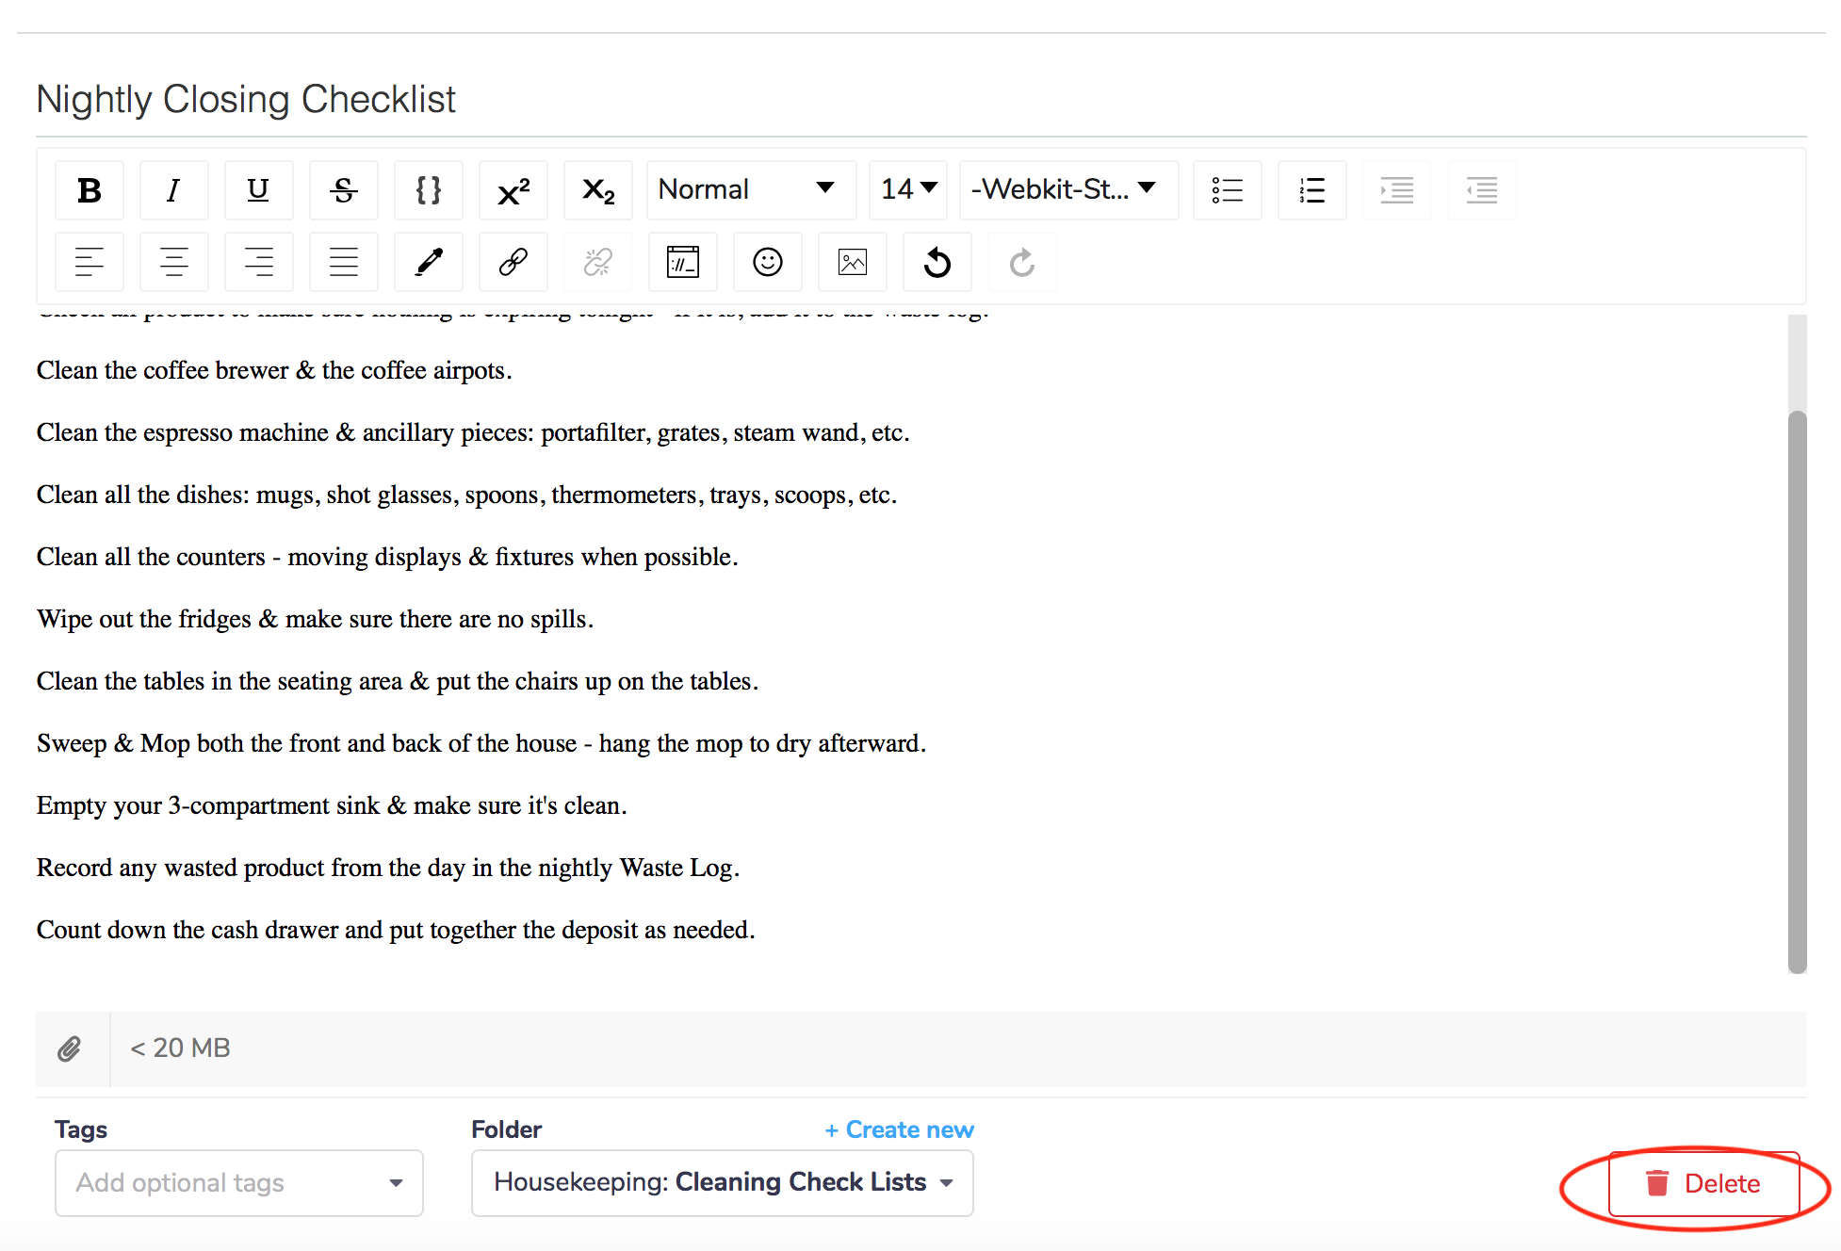This screenshot has height=1251, width=1841.
Task: Insert an image into the note
Action: click(853, 262)
